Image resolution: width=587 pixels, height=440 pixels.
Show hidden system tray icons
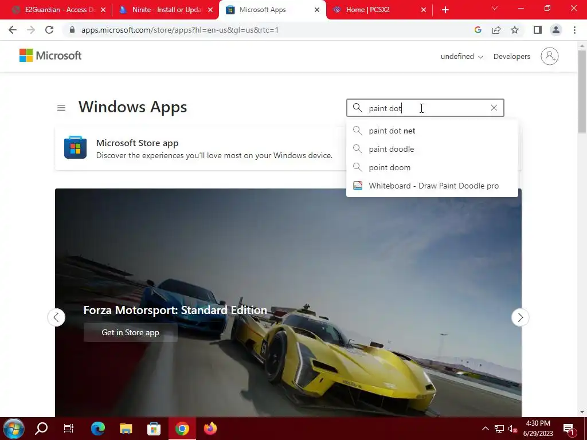click(x=485, y=429)
